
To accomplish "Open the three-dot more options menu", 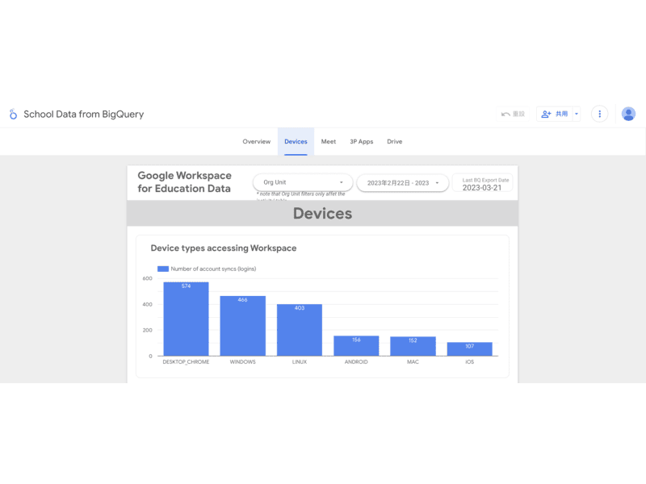I will [x=599, y=114].
